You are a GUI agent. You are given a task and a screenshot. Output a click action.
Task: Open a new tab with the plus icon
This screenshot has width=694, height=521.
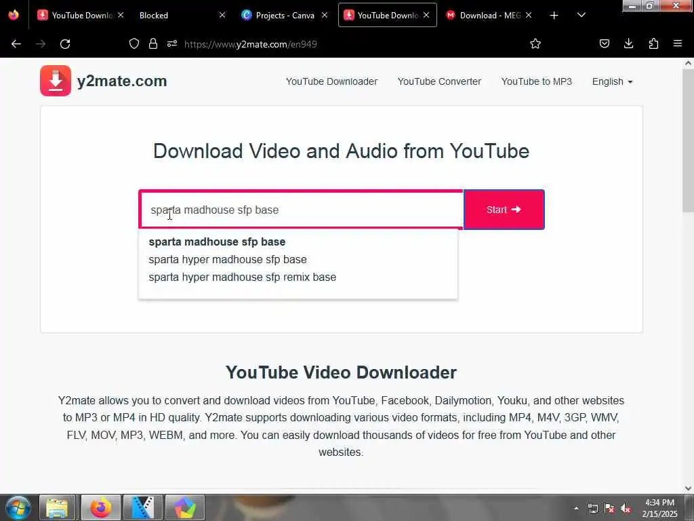tap(554, 16)
